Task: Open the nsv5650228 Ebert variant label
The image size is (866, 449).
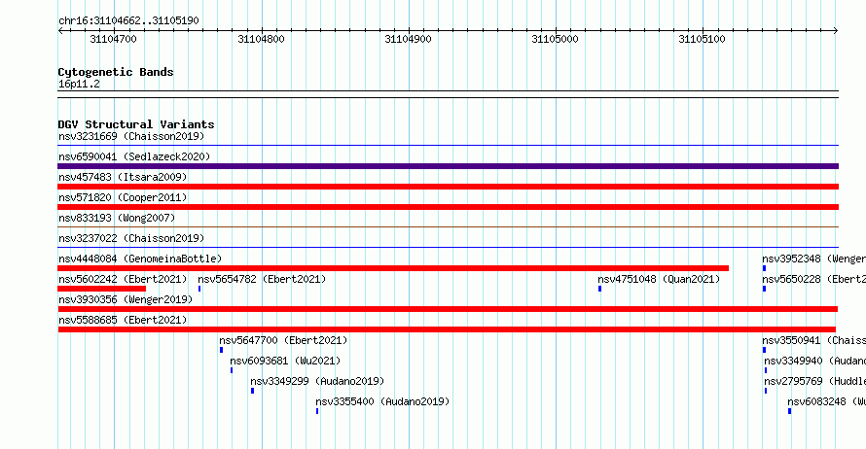Action: tap(814, 279)
